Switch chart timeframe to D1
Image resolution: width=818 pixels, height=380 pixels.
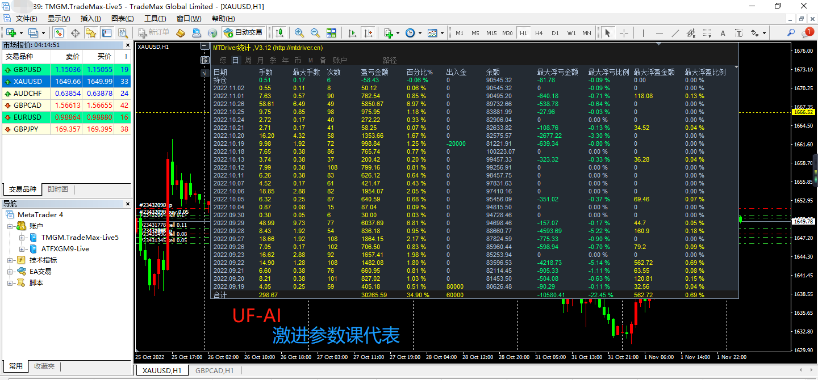[x=555, y=33]
